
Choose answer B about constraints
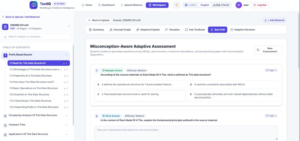[232, 85]
